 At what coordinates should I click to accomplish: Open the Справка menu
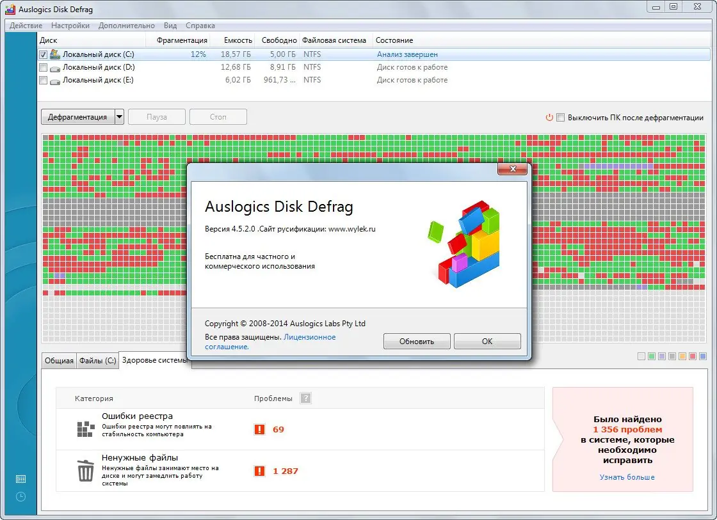pyautogui.click(x=200, y=26)
